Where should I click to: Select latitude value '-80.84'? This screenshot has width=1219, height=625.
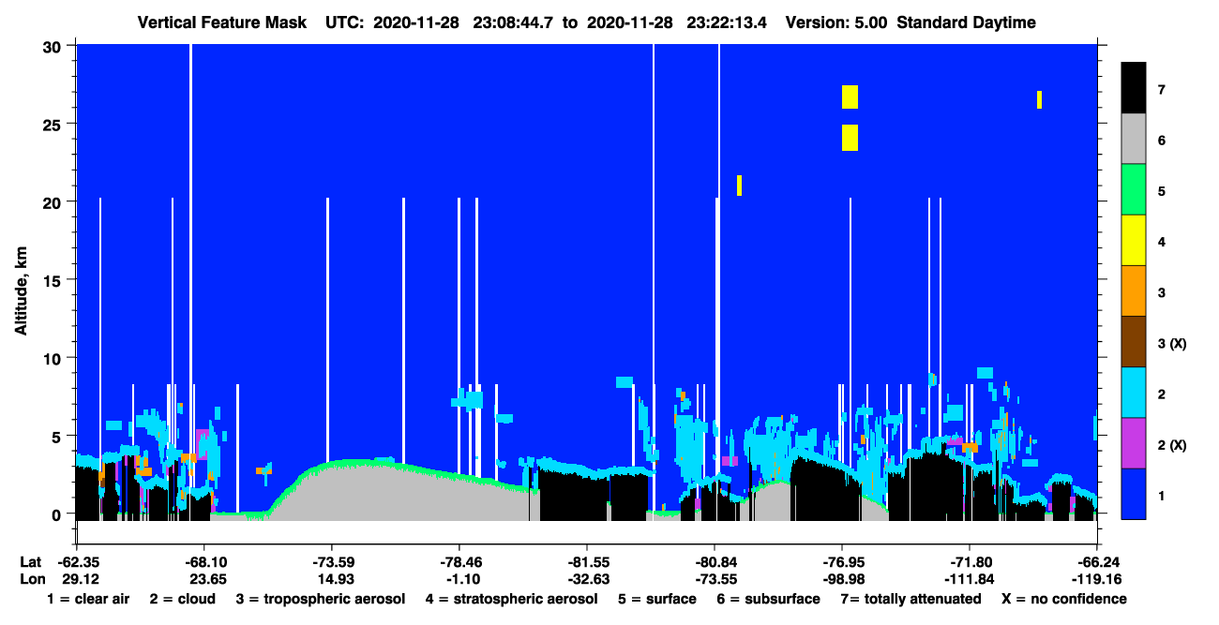[714, 561]
